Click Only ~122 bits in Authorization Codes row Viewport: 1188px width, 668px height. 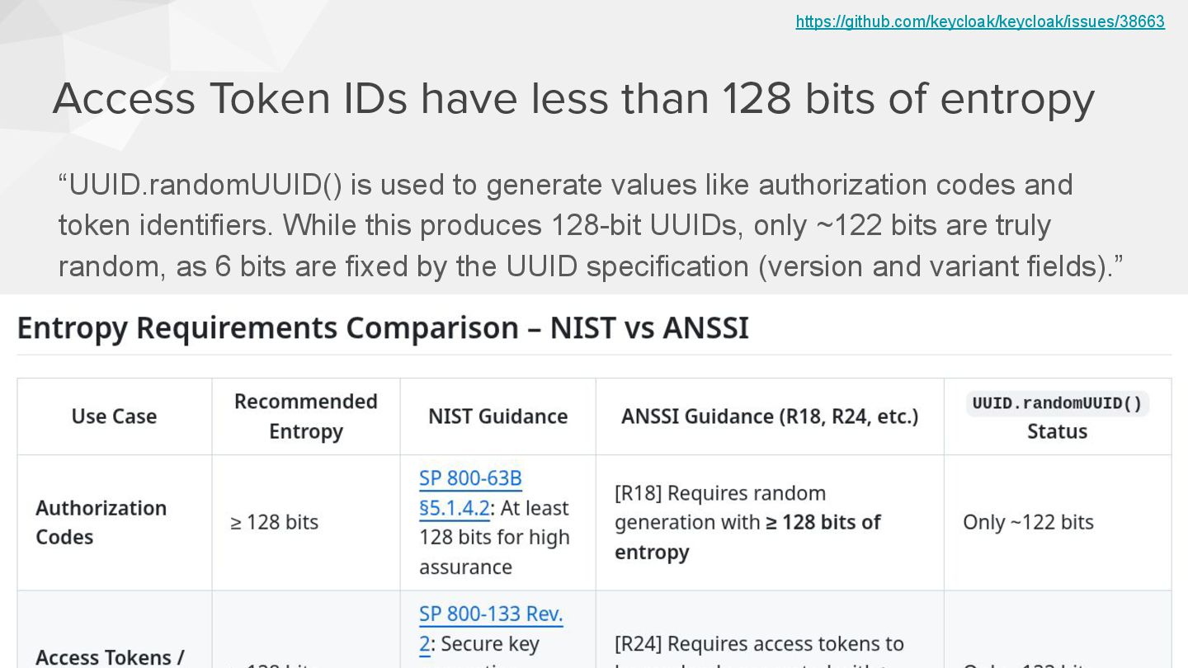click(1028, 522)
